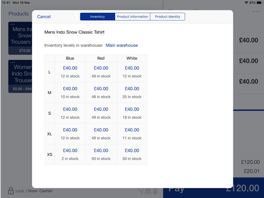264x198 pixels.
Task: Click the cash register icon in the bottom bar
Action: click(148, 191)
